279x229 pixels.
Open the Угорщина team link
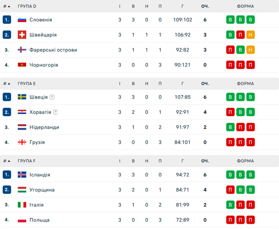42,190
